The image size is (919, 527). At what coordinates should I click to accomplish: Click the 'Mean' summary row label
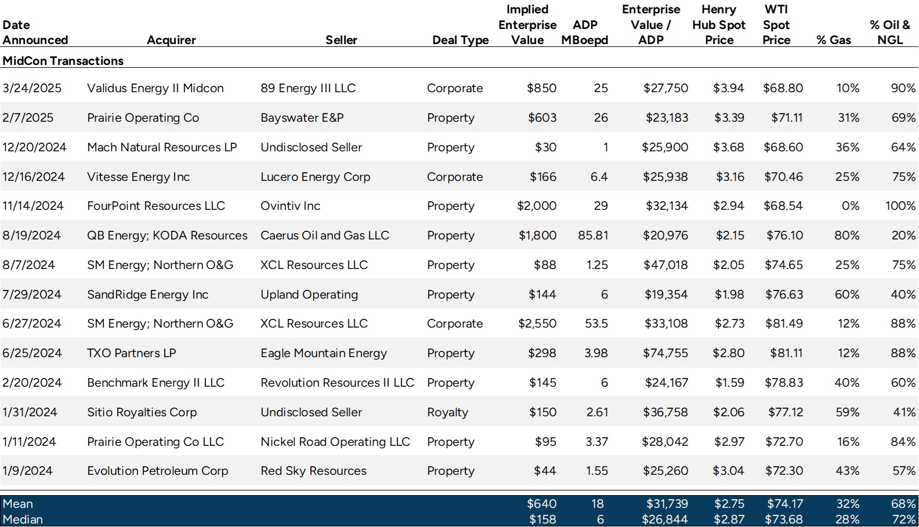pos(18,504)
